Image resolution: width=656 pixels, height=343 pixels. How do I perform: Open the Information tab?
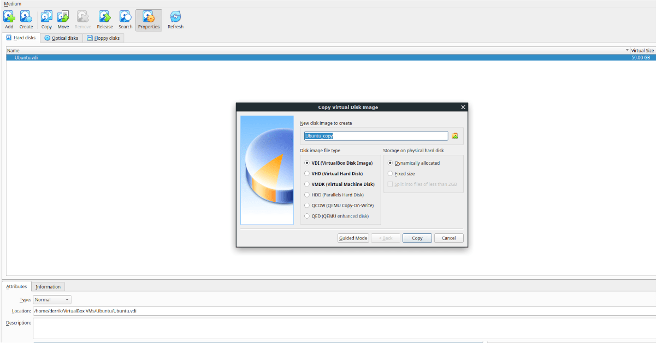click(49, 286)
